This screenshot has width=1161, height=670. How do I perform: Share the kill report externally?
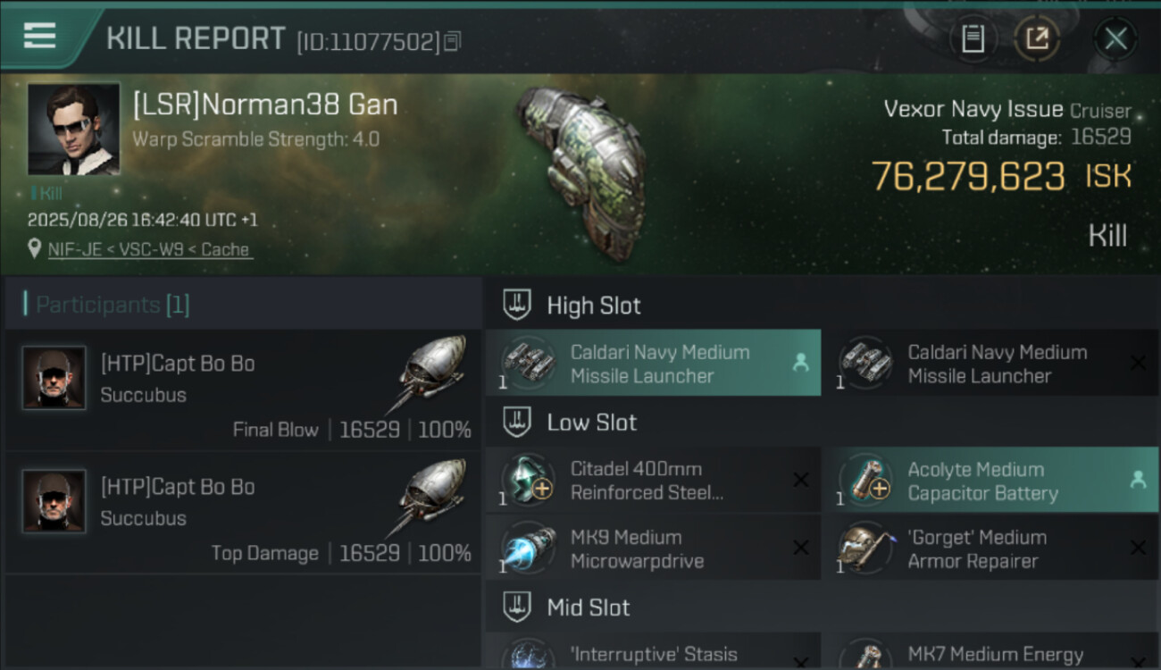tap(1037, 38)
